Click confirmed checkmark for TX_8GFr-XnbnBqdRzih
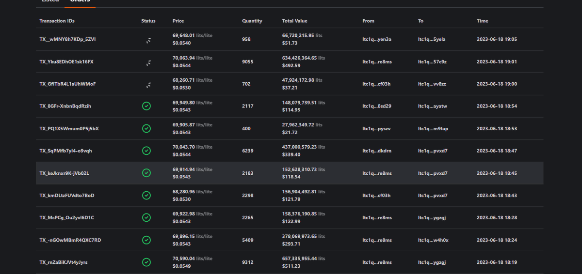The image size is (582, 274). (x=146, y=106)
